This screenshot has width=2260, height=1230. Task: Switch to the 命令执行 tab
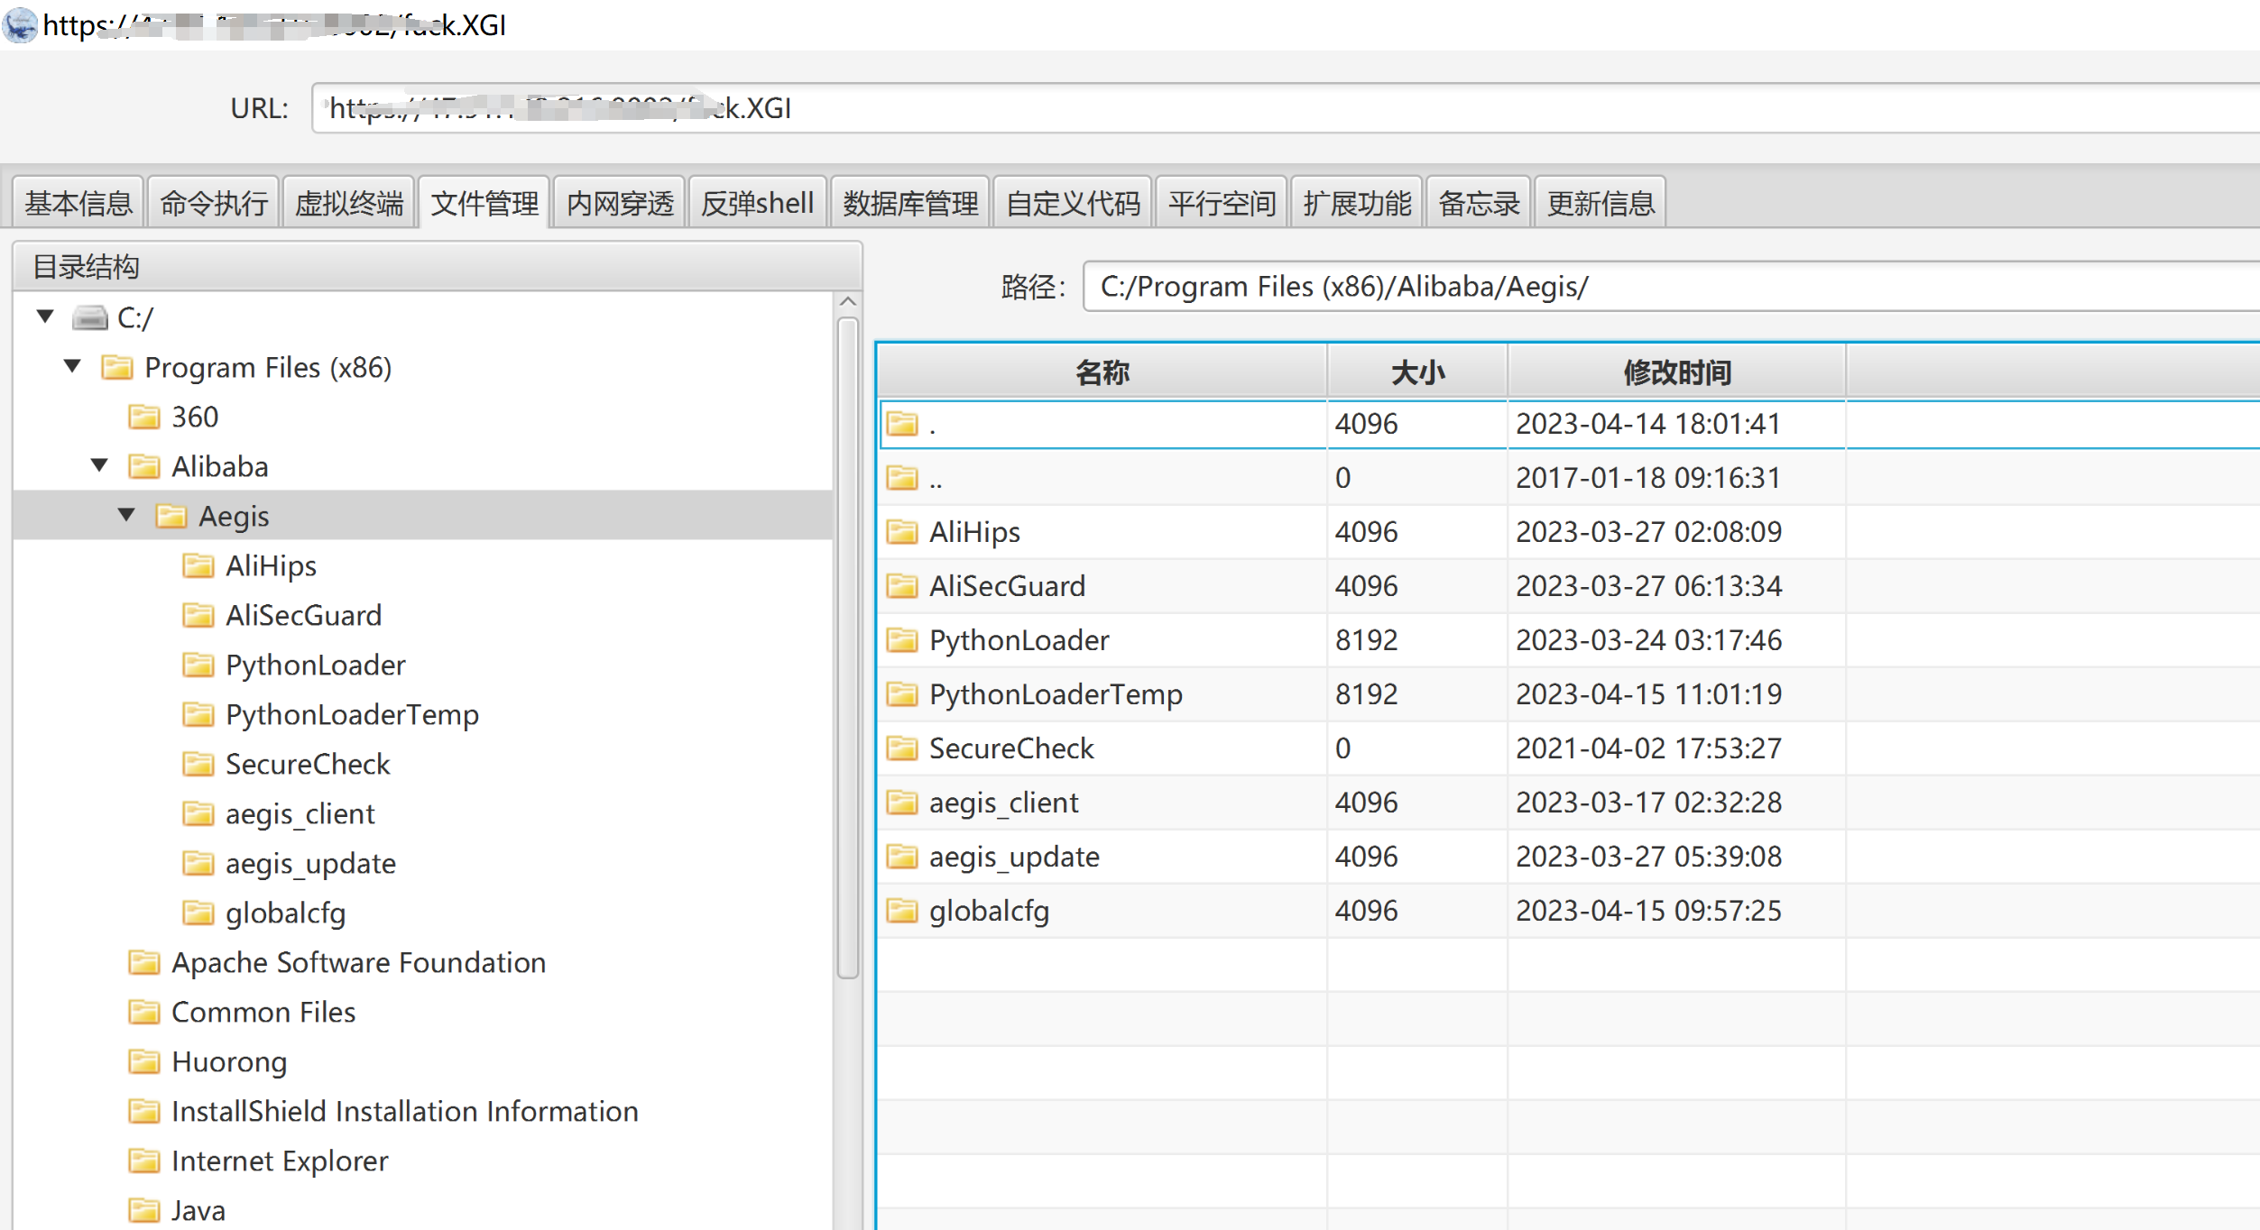pyautogui.click(x=214, y=204)
